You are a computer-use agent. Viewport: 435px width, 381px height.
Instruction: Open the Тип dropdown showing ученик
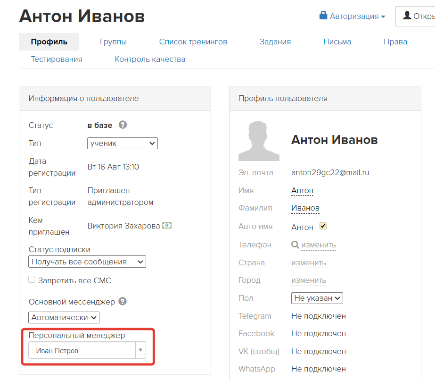pyautogui.click(x=123, y=144)
